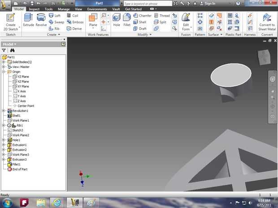Click the volume icon in system tray

250,203
